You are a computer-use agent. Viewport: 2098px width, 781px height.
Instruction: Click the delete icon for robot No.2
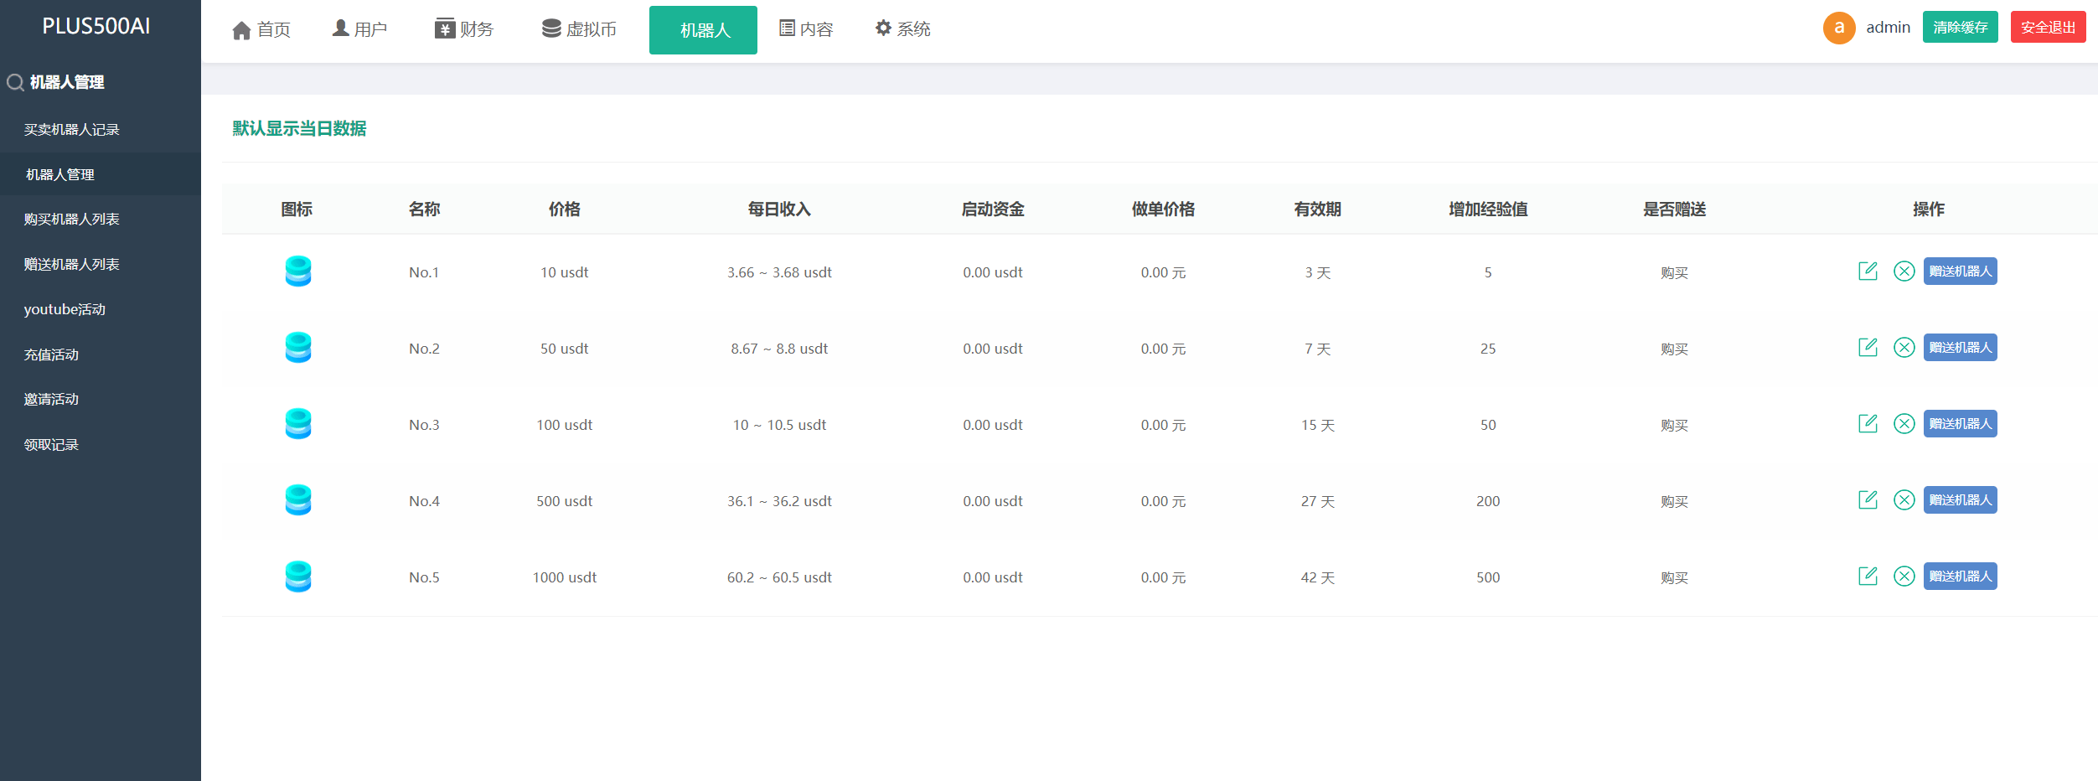(1904, 348)
